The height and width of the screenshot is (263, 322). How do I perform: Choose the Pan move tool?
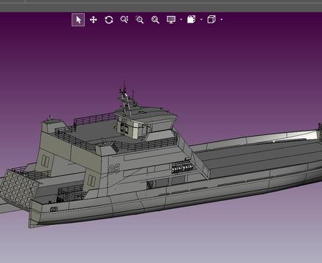(x=94, y=20)
